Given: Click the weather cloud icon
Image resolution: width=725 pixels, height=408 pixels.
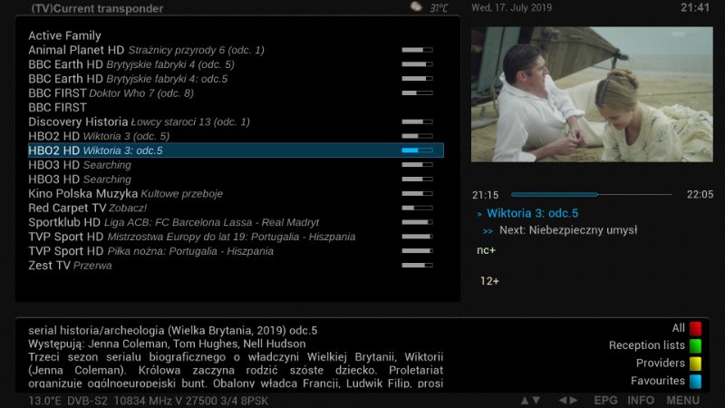Looking at the screenshot, I should click(416, 7).
